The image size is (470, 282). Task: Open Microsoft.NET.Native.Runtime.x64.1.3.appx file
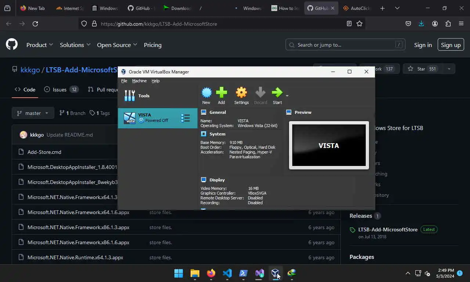click(75, 257)
